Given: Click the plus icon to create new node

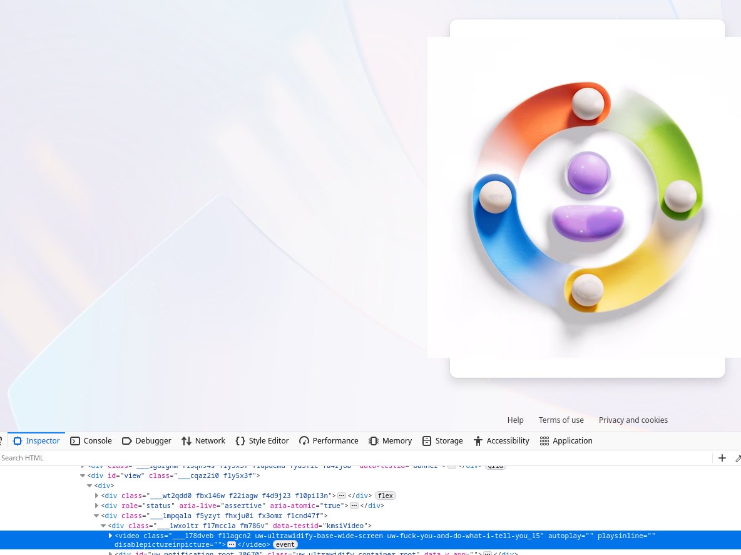Looking at the screenshot, I should (x=722, y=457).
